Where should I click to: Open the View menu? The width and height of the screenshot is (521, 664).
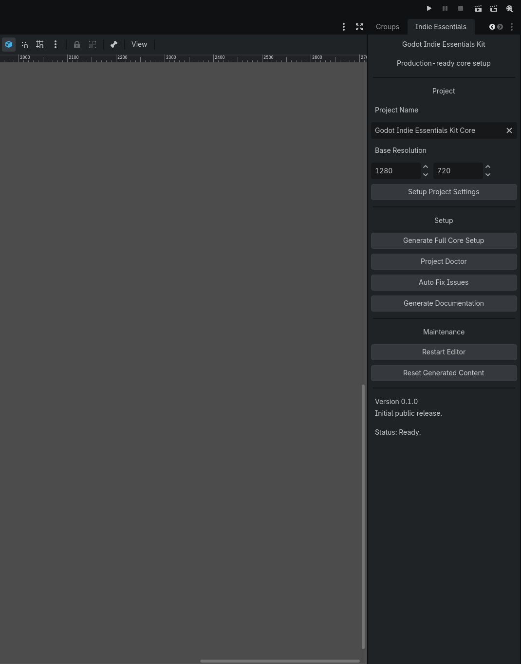[x=139, y=44]
